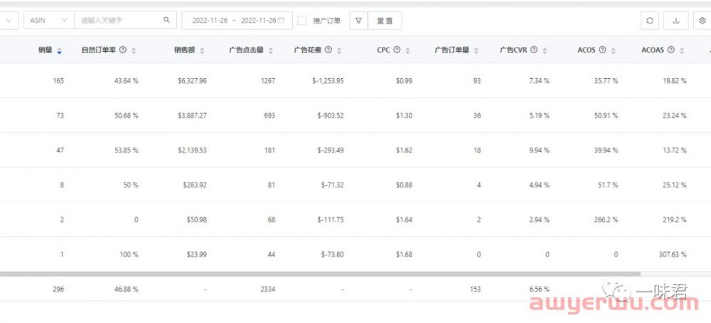The image size is (711, 323).
Task: Select total sales volume 296
Action: coord(58,289)
